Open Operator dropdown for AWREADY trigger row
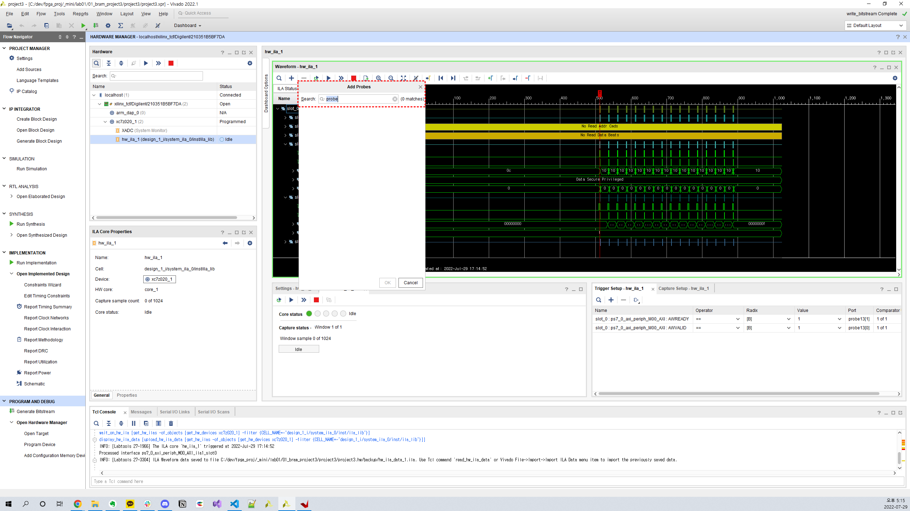This screenshot has height=511, width=910. 738,319
